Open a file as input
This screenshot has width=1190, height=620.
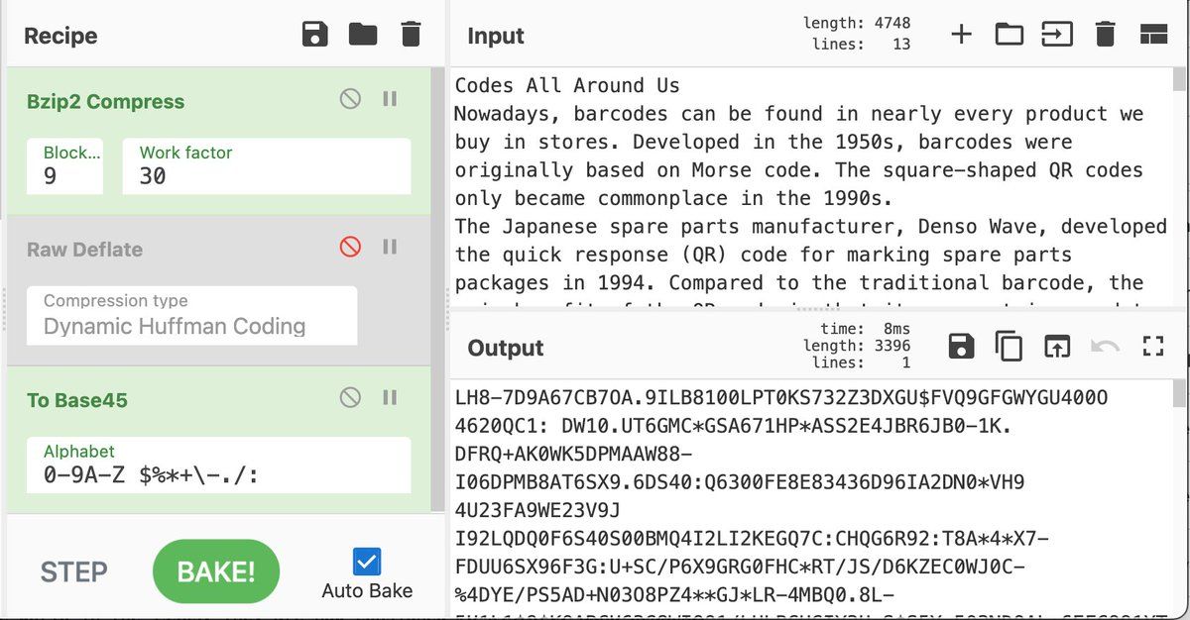[x=1057, y=34]
